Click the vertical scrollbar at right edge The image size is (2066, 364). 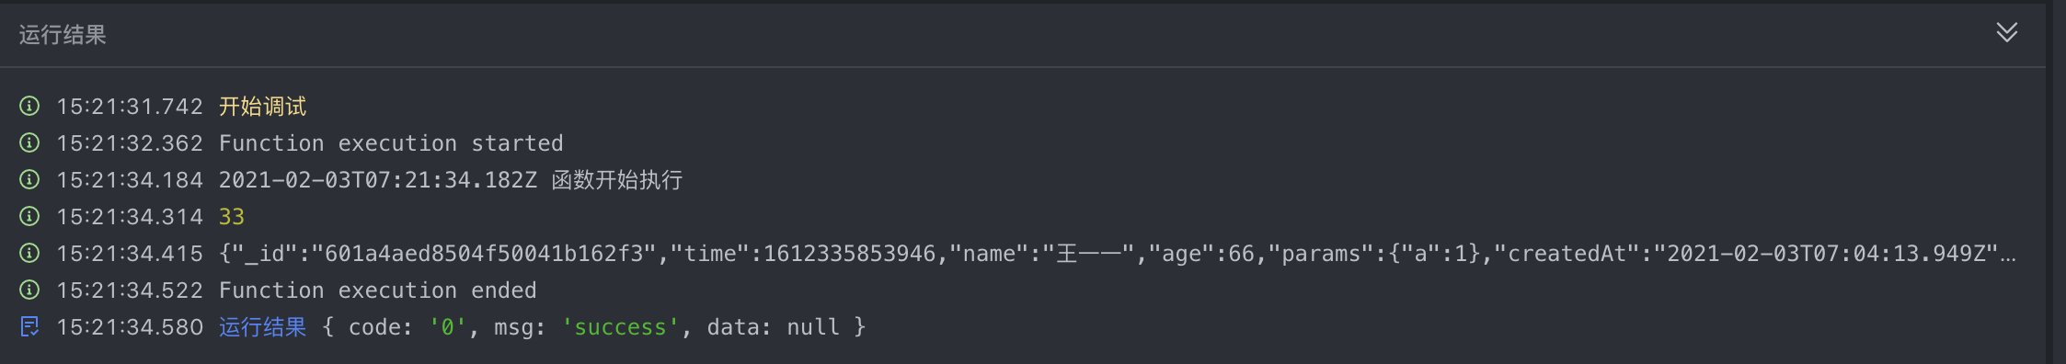[2056, 182]
